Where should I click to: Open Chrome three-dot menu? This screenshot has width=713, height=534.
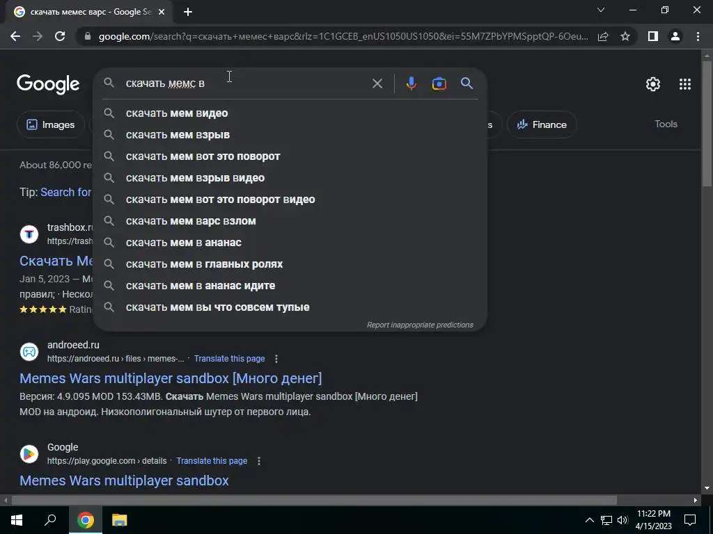[x=698, y=36]
